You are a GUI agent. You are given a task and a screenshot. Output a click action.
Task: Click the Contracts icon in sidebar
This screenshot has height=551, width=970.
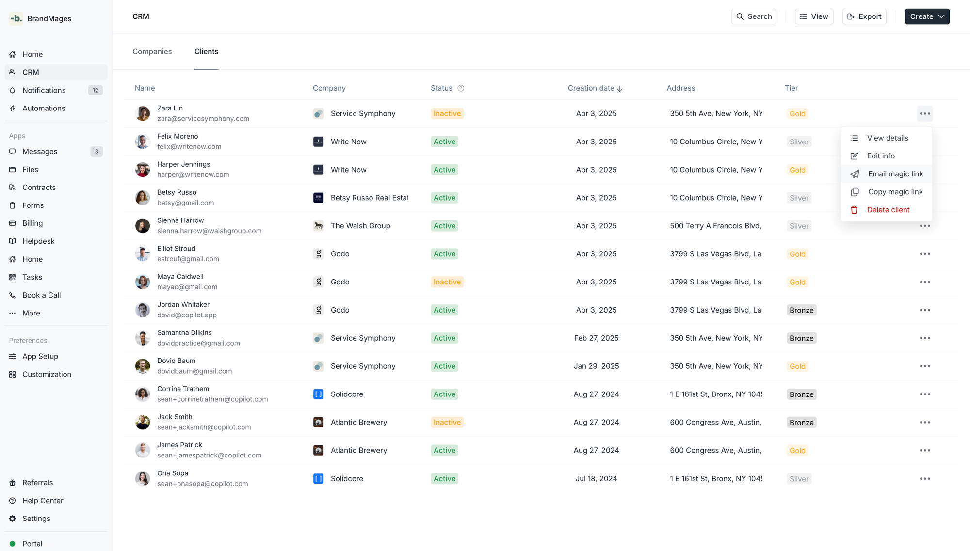tap(13, 188)
